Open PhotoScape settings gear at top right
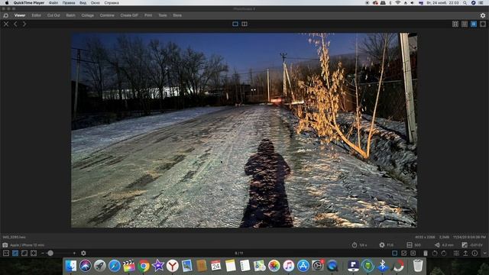 483,15
